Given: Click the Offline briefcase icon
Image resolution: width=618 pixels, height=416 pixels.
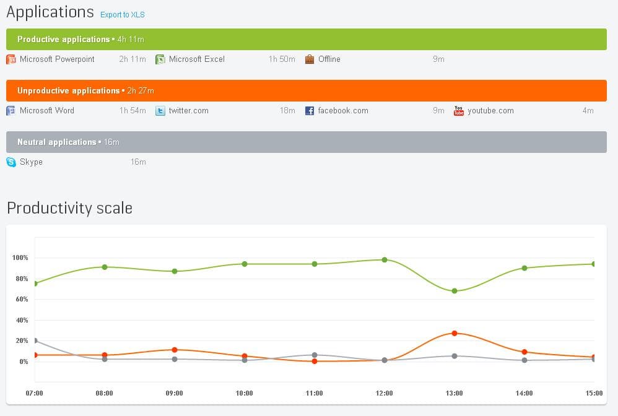Looking at the screenshot, I should (310, 59).
